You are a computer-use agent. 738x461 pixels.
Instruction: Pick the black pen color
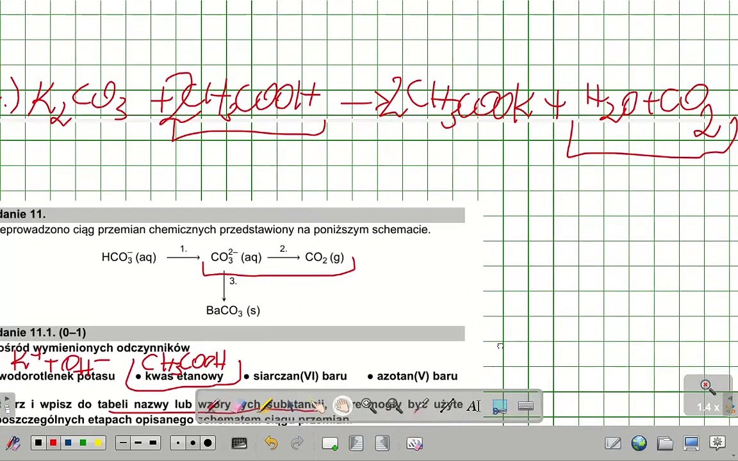(38, 442)
